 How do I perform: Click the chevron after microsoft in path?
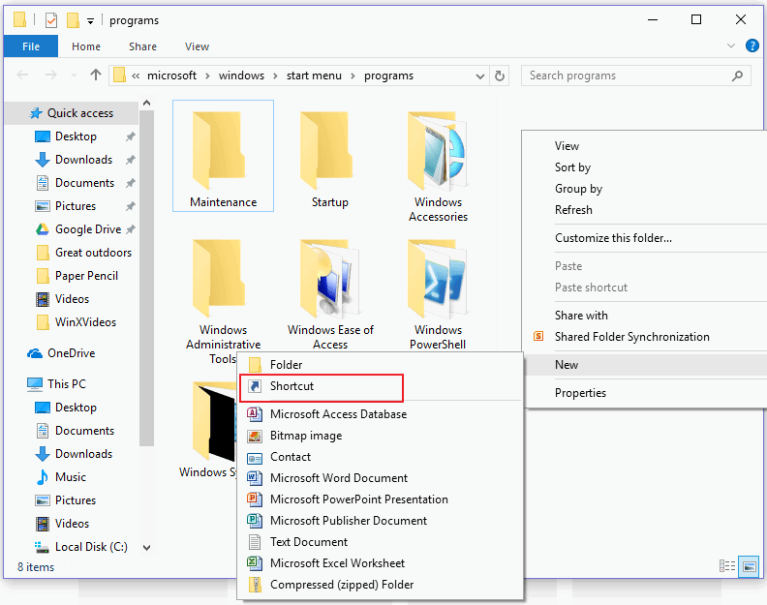pyautogui.click(x=208, y=76)
